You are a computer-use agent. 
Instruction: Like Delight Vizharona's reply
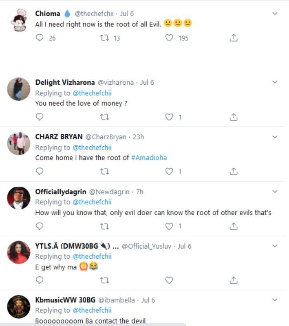click(x=169, y=117)
